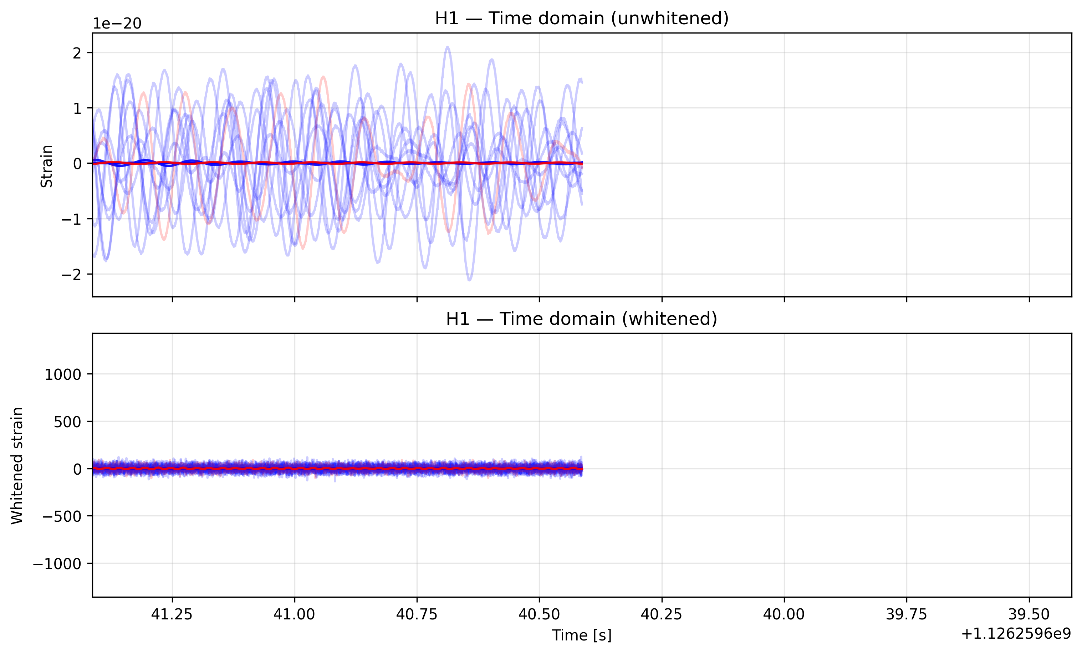Click the 41.25 x-axis tick label
This screenshot has width=1082, height=654.
(172, 614)
